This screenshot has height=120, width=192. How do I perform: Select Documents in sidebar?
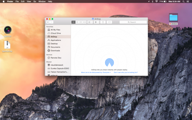click(58, 47)
